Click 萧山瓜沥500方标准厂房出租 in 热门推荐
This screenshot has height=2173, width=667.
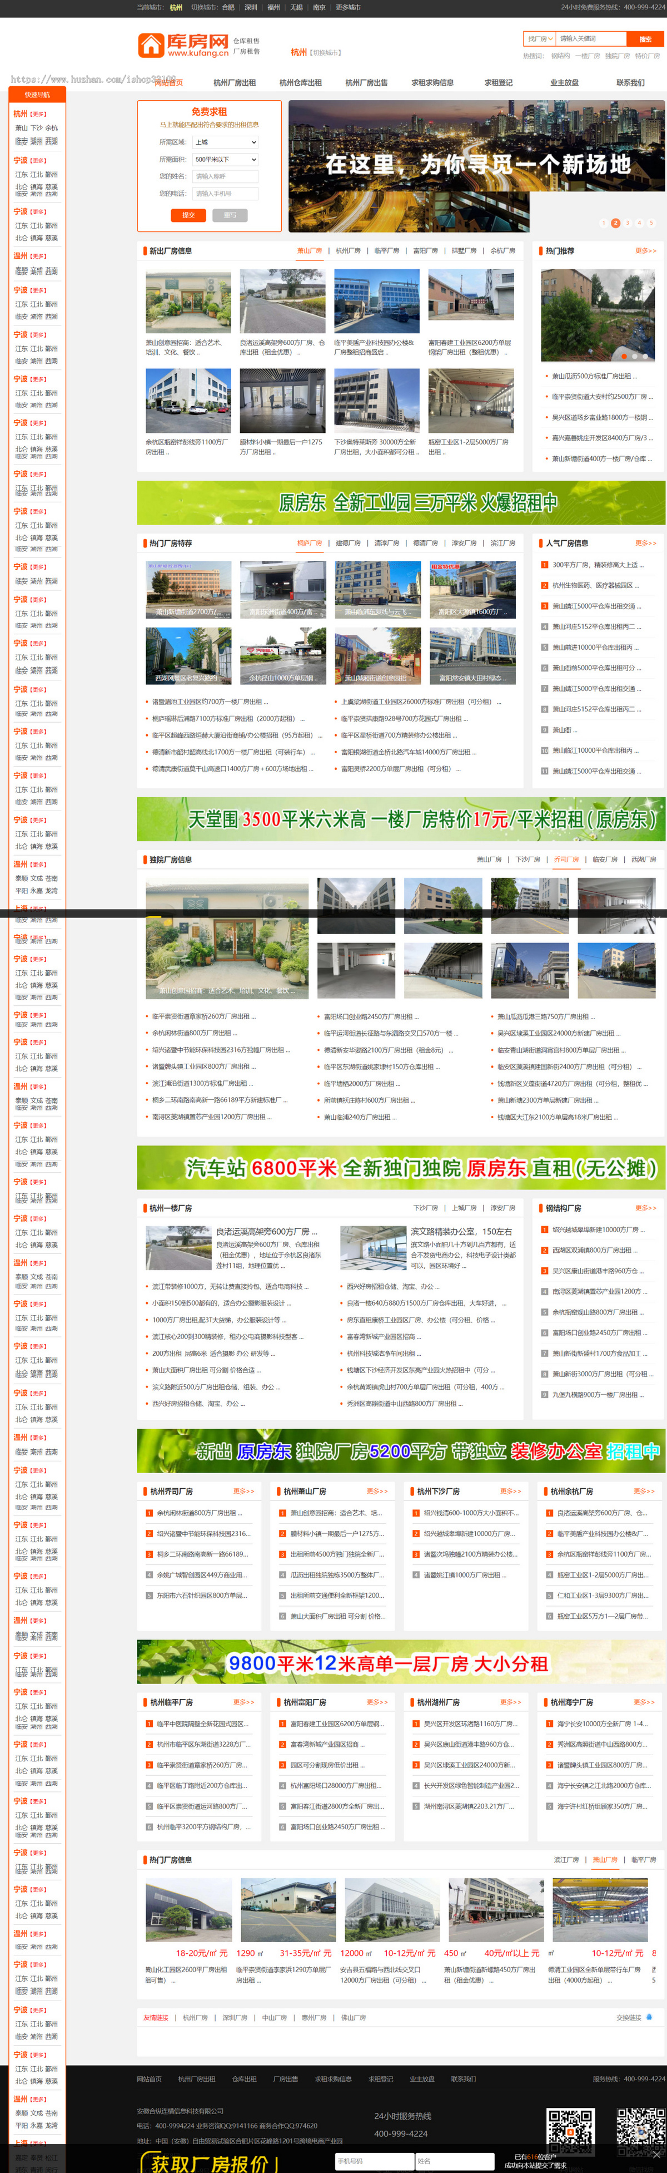tap(595, 376)
